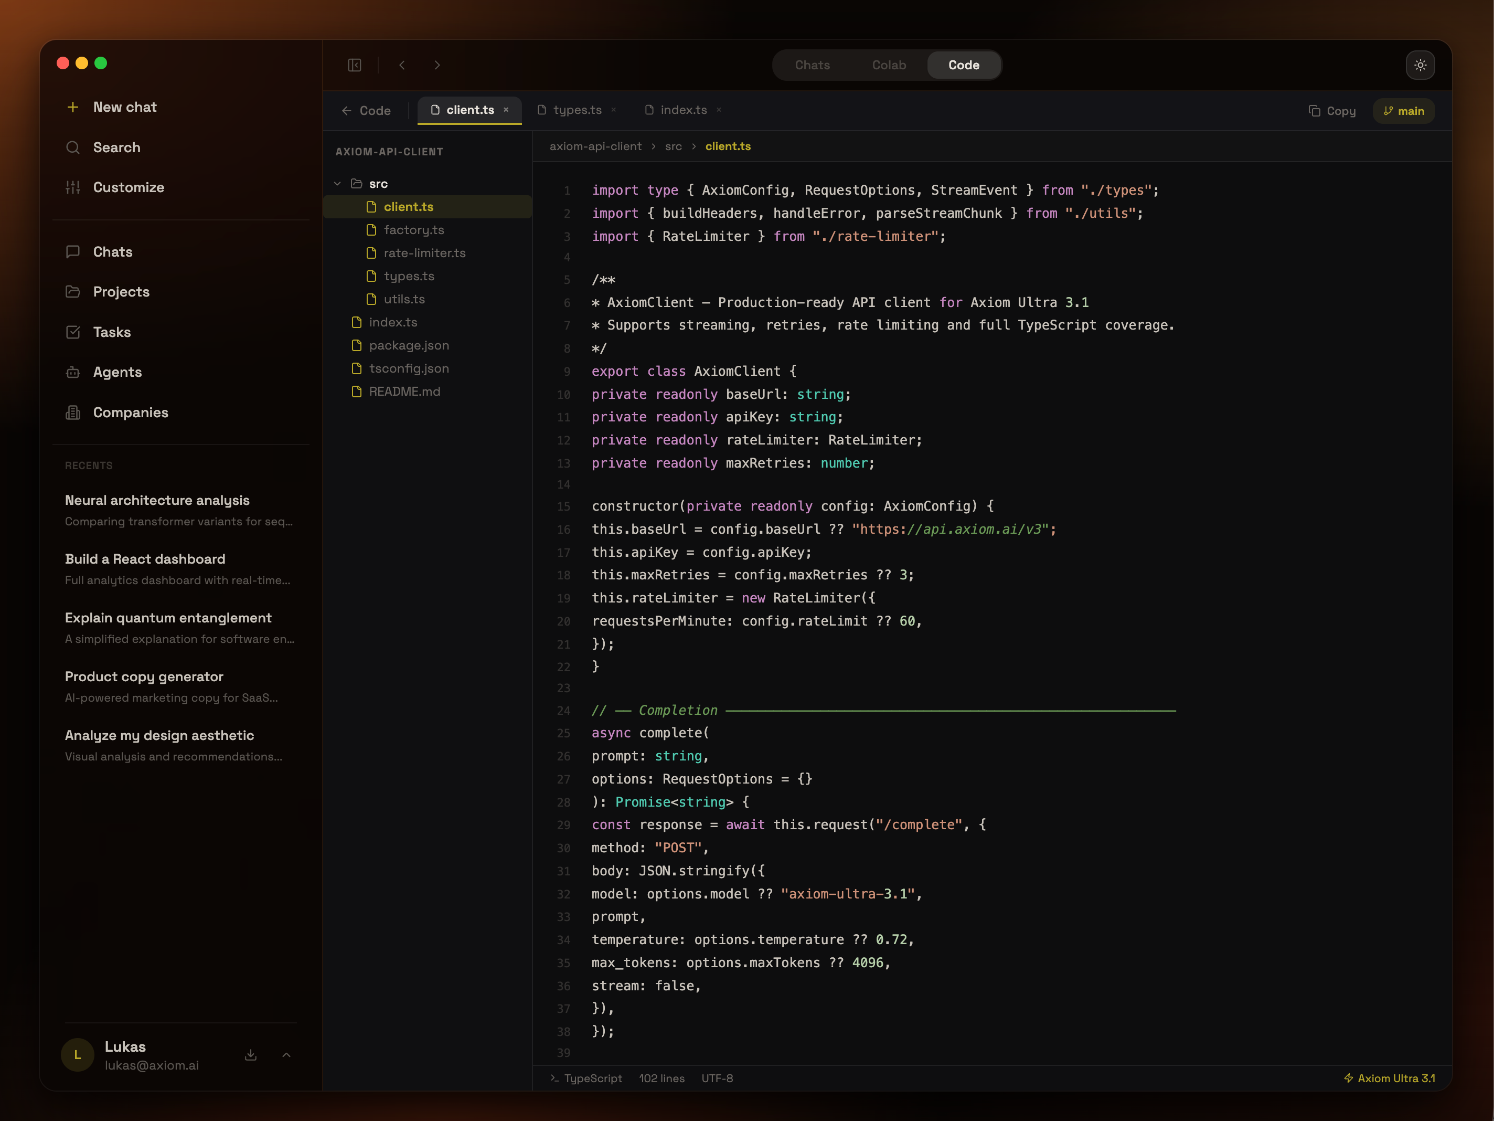Toggle the theme with the sun icon
Screen dimensions: 1494x1121
coord(1421,65)
